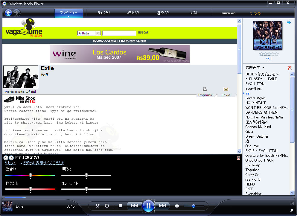Viewport: 297px width, 216px height.
Task: Click the リセット reset link
Action: point(10,163)
